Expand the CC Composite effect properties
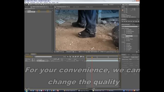The image size is (164, 92). click(x=25, y=12)
